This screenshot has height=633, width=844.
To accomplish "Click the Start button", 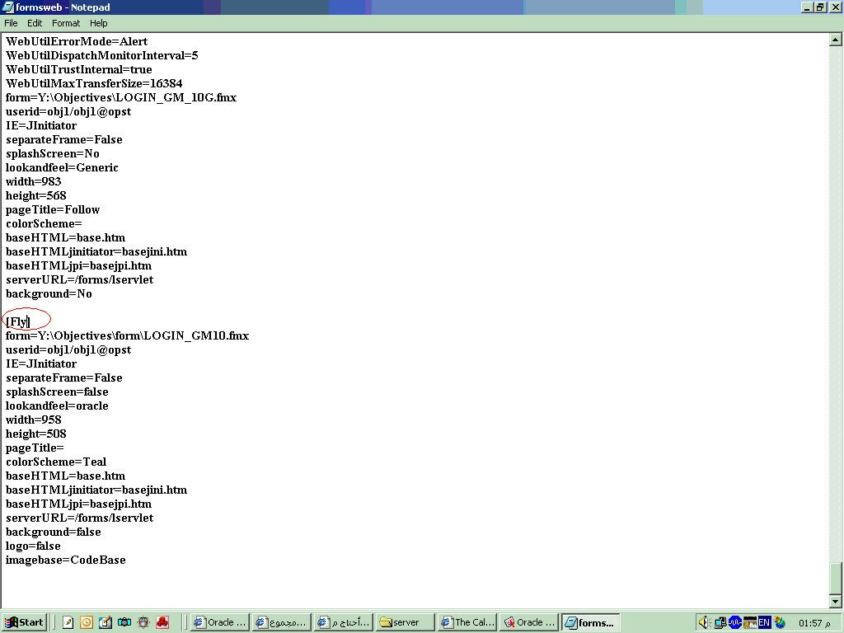I will 24,622.
